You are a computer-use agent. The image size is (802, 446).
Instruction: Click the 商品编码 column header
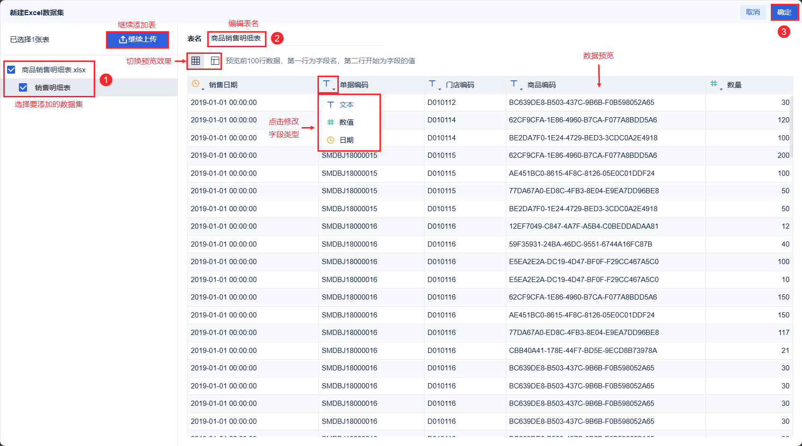pos(606,85)
